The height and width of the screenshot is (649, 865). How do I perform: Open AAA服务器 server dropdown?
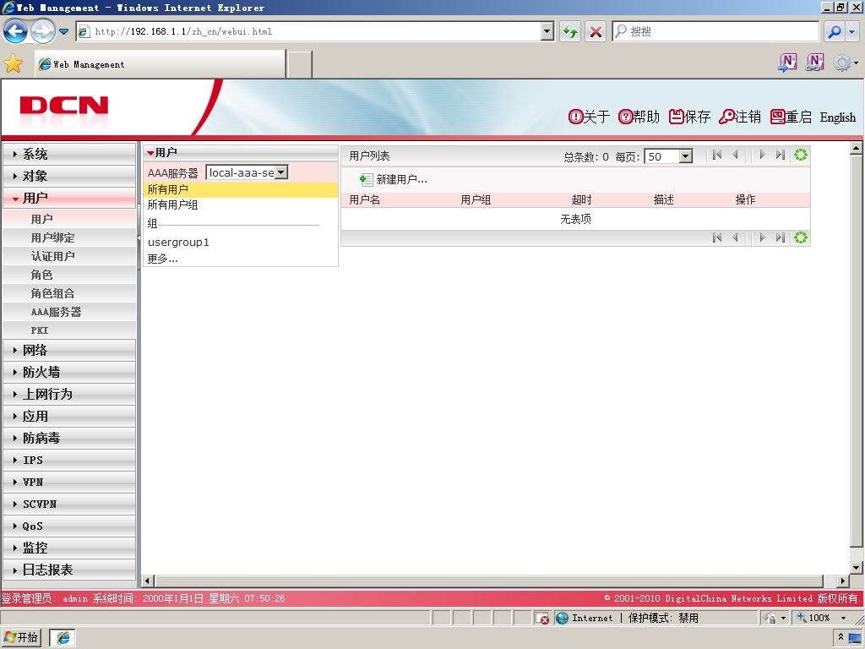click(x=281, y=172)
